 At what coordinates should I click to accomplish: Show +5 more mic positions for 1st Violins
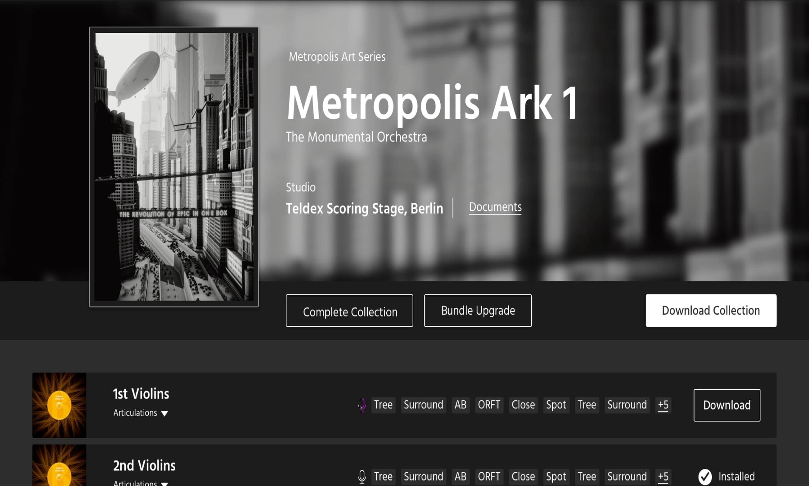663,405
